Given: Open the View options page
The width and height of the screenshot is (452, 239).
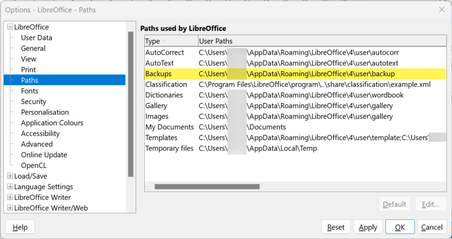Looking at the screenshot, I should point(29,59).
